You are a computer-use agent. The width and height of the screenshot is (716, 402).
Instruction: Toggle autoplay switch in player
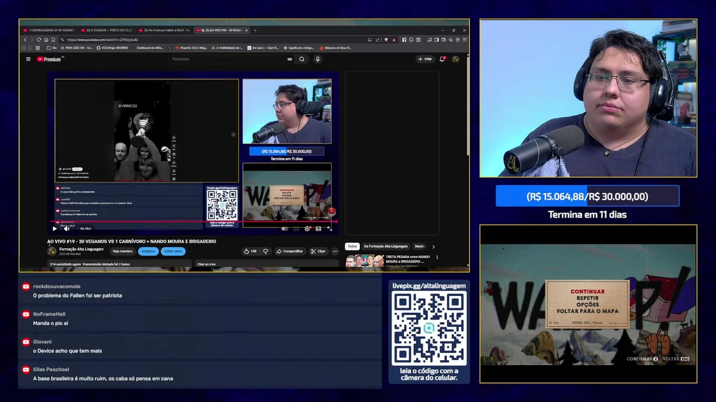pyautogui.click(x=285, y=228)
